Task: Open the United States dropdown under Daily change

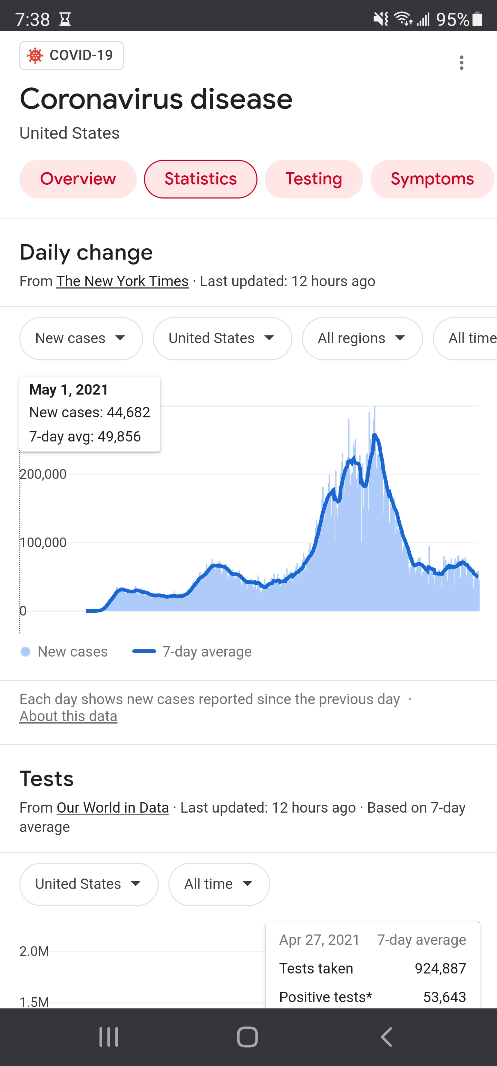Action: click(222, 339)
